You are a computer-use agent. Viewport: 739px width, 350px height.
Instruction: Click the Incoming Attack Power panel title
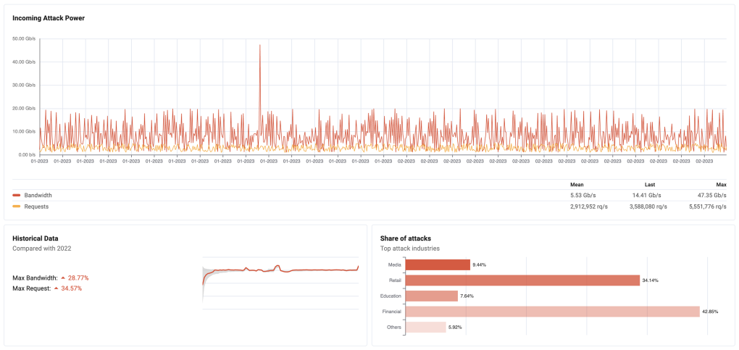49,18
